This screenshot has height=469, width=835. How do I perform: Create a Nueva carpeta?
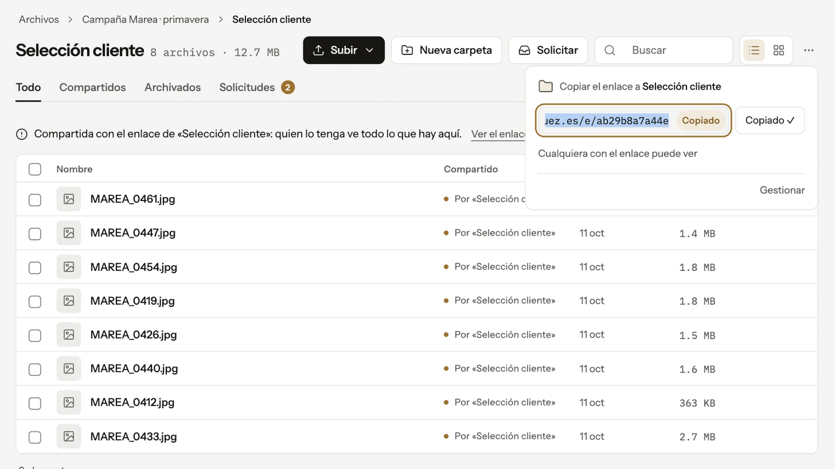tap(447, 50)
